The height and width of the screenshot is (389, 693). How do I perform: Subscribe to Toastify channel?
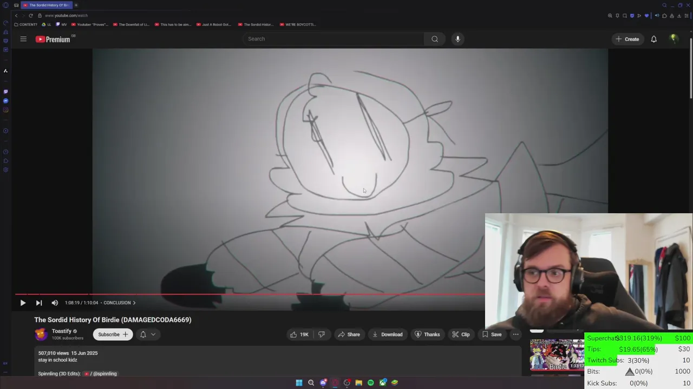pyautogui.click(x=113, y=334)
